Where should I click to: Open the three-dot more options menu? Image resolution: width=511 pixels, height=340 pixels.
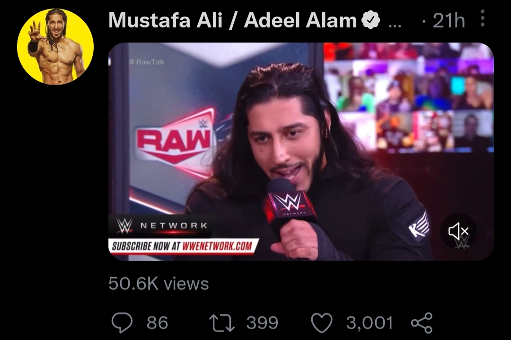tap(483, 18)
